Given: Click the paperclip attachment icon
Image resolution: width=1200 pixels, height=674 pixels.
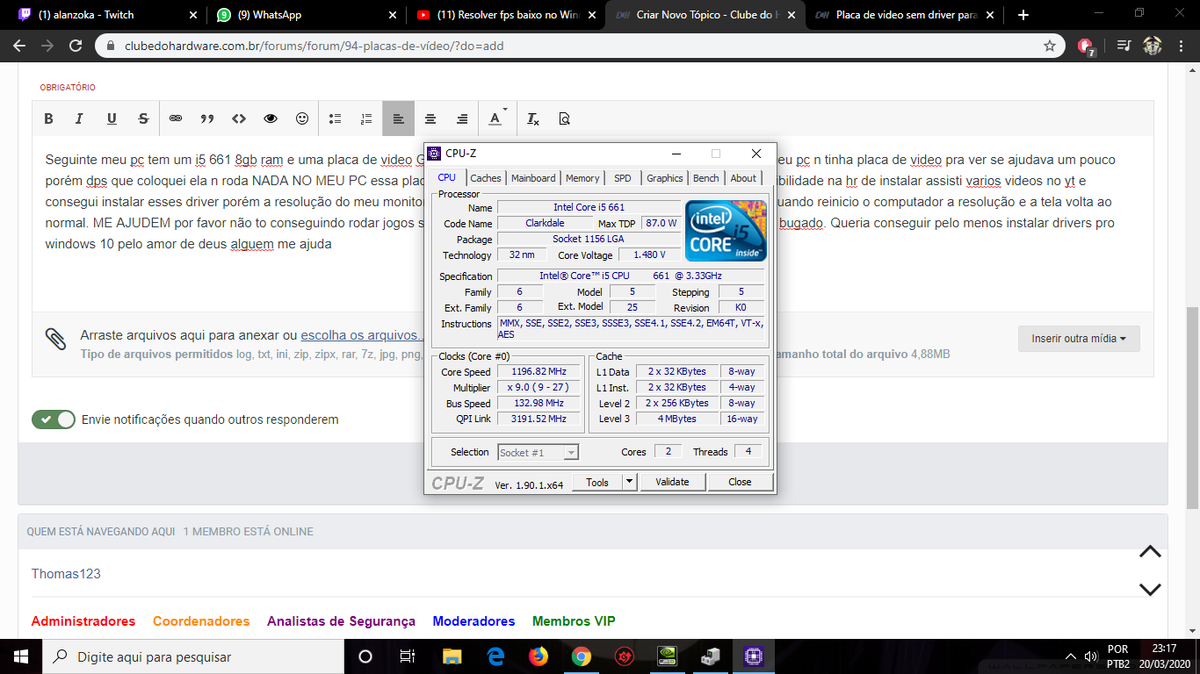Looking at the screenshot, I should click(x=55, y=339).
